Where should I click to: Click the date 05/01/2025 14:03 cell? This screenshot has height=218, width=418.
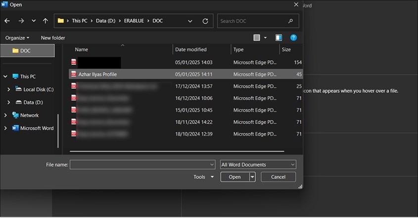point(194,63)
